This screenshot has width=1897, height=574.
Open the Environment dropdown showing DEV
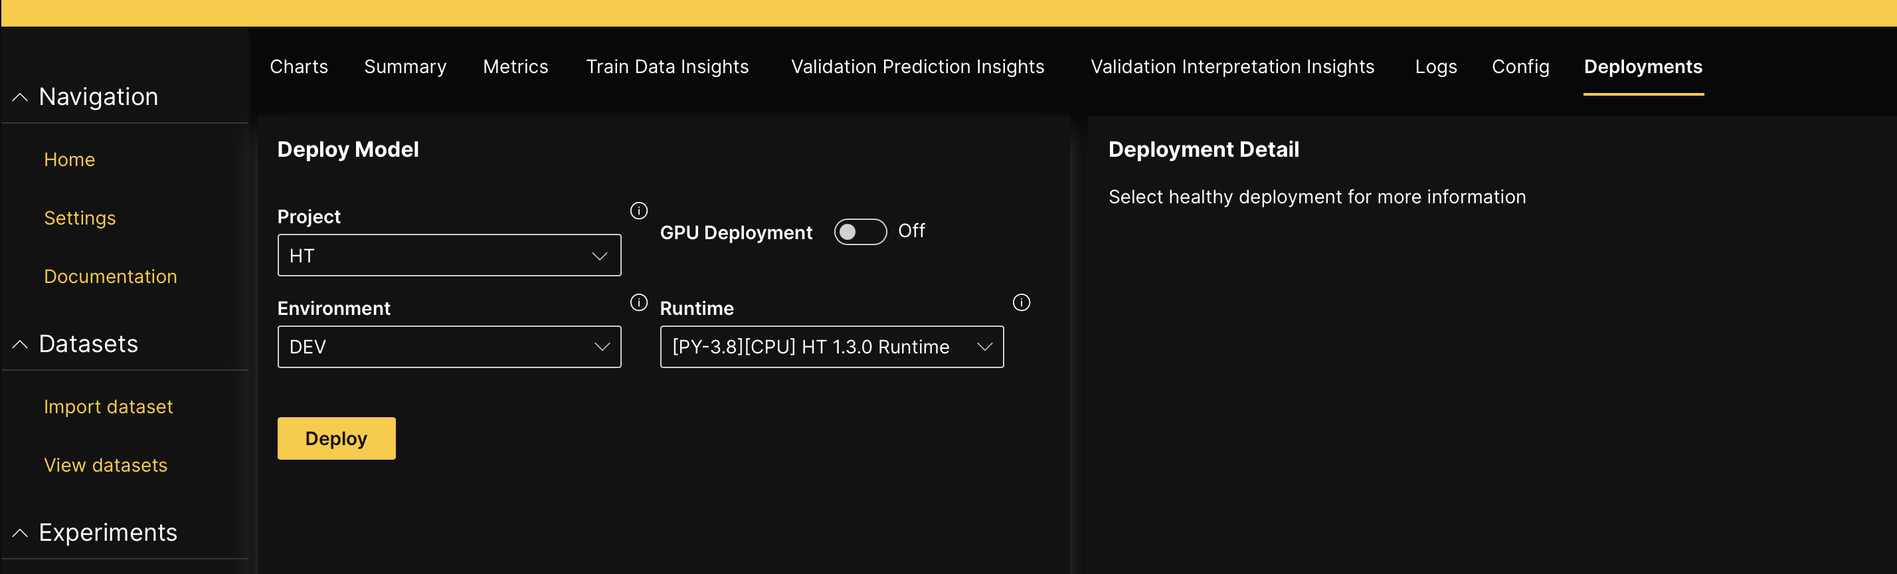(x=448, y=346)
